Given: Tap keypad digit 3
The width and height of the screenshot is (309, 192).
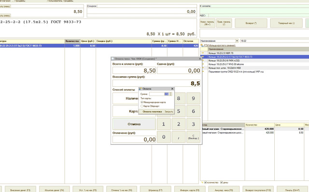Looking at the screenshot, I should pyautogui.click(x=193, y=124).
